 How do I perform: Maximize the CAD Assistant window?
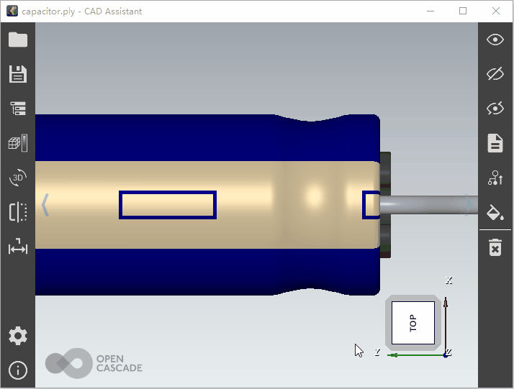[463, 11]
